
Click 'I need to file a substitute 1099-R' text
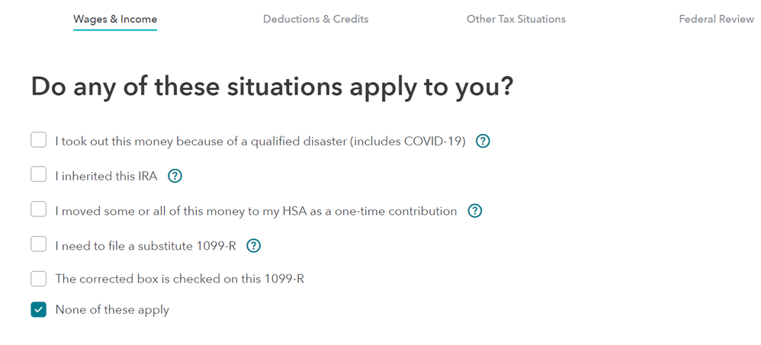[x=146, y=246]
